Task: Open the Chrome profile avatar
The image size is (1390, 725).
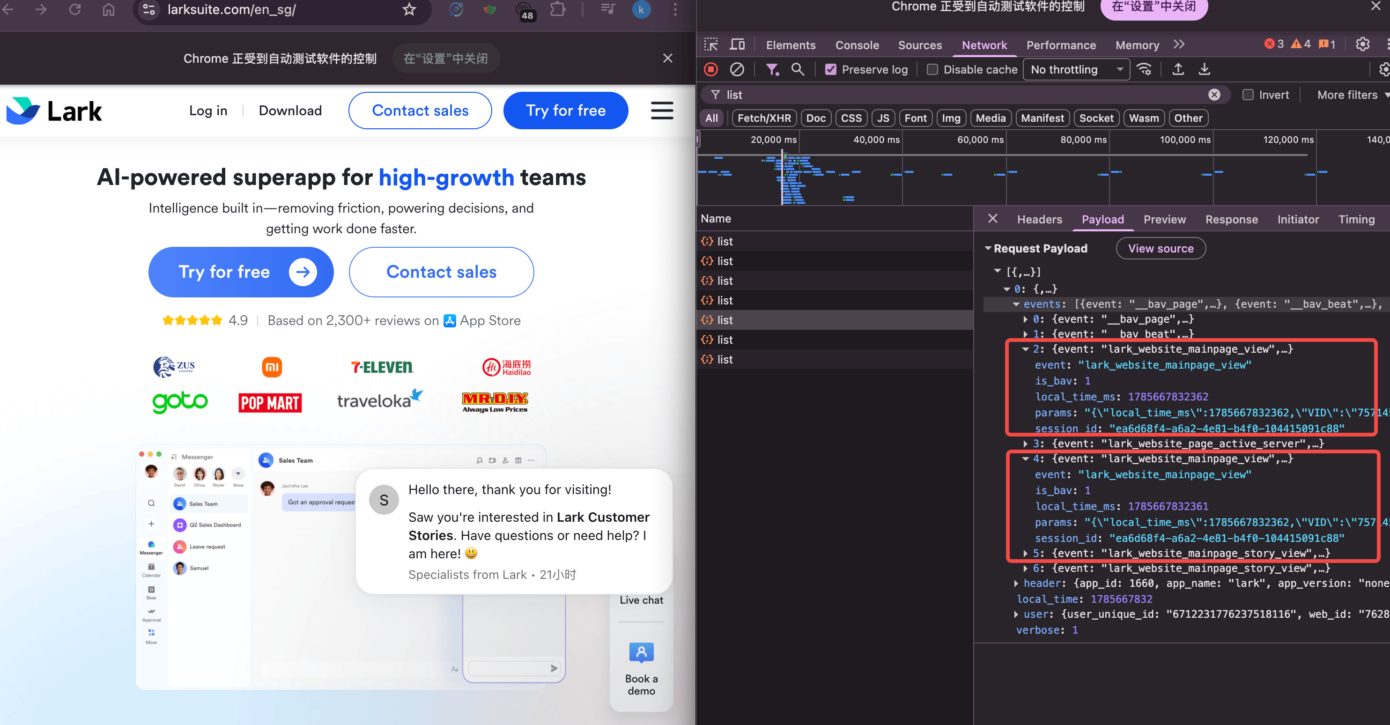Action: pyautogui.click(x=641, y=9)
